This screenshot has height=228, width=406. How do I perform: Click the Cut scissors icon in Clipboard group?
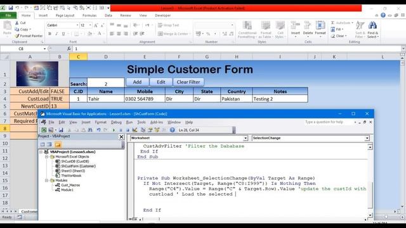coord(17,23)
